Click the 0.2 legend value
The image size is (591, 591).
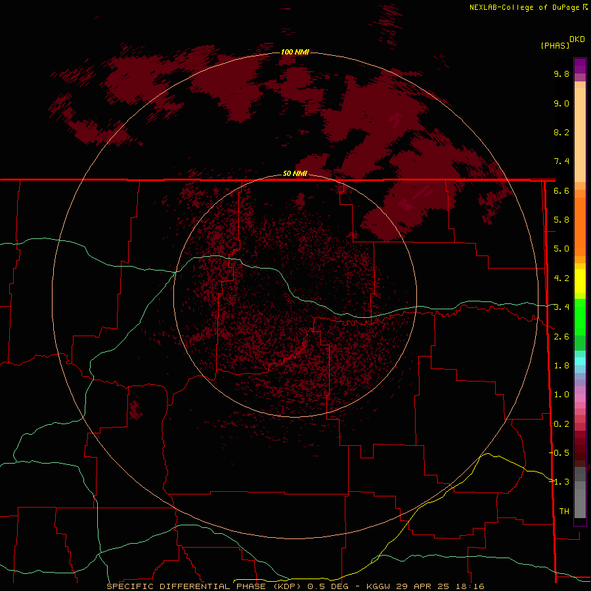[561, 424]
